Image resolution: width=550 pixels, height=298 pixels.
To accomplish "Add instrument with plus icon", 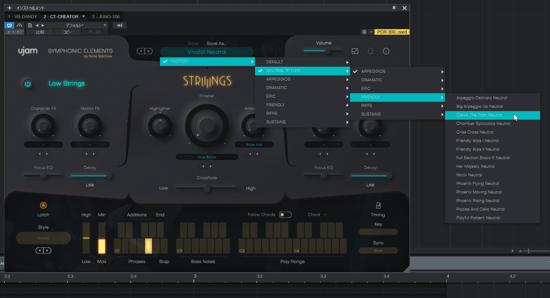I will pyautogui.click(x=9, y=8).
